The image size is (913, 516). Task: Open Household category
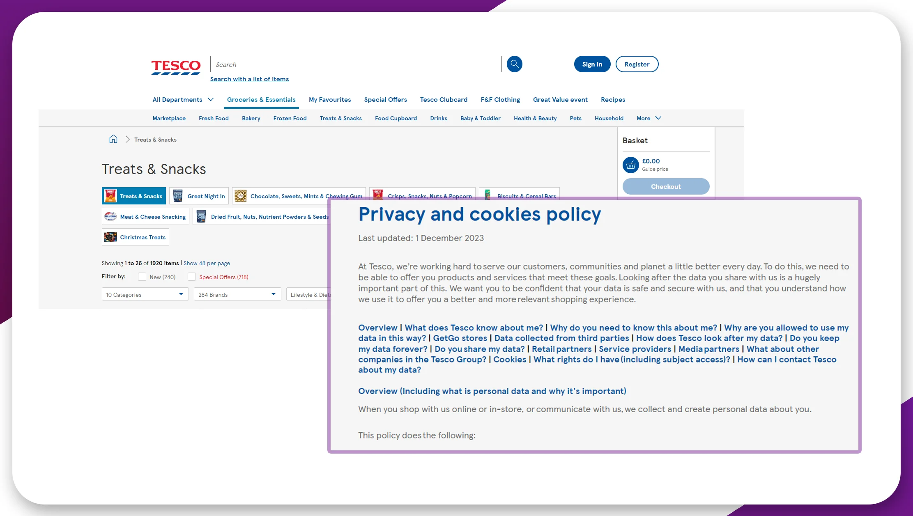(x=609, y=118)
